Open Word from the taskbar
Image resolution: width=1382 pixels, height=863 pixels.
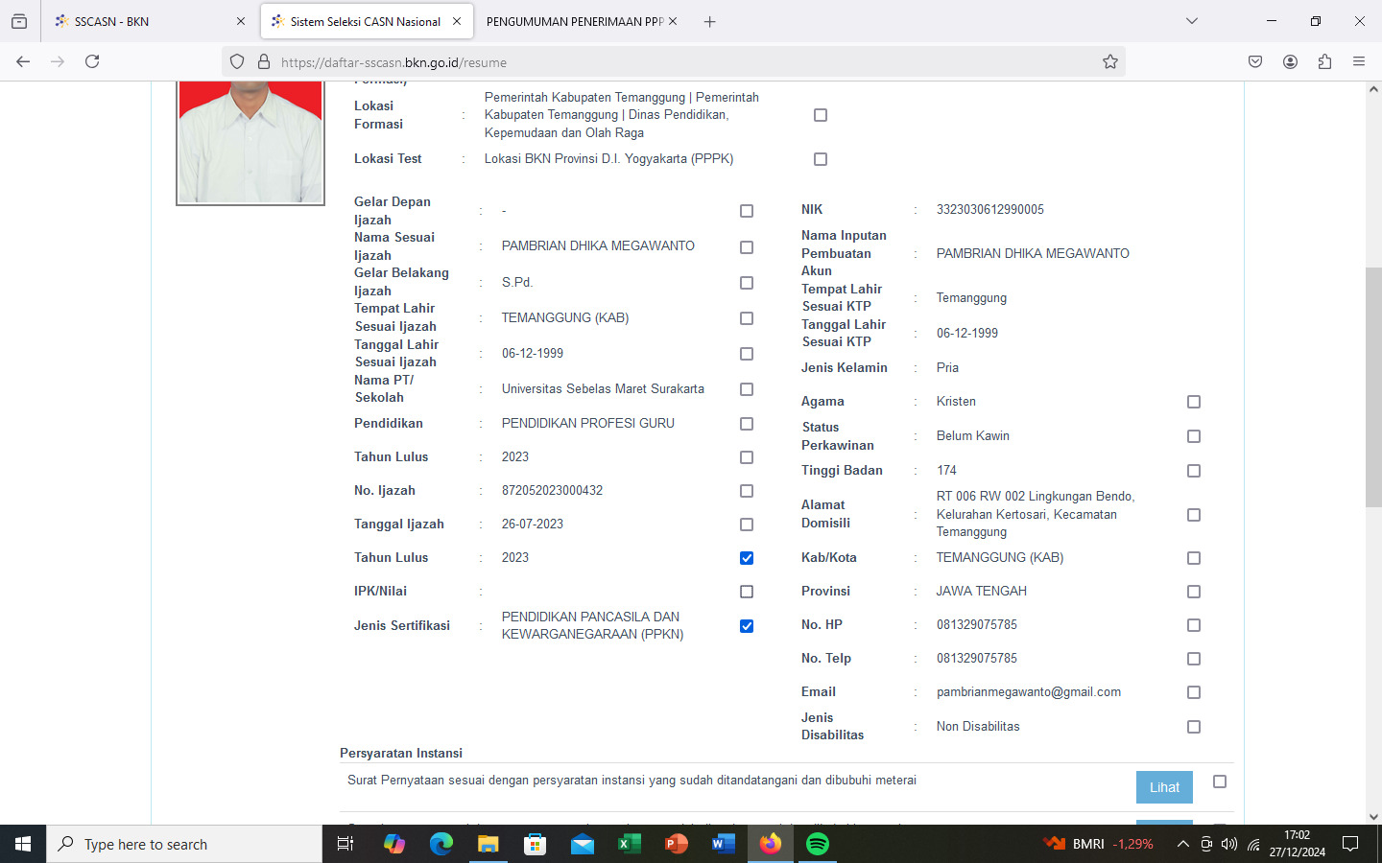coord(724,844)
